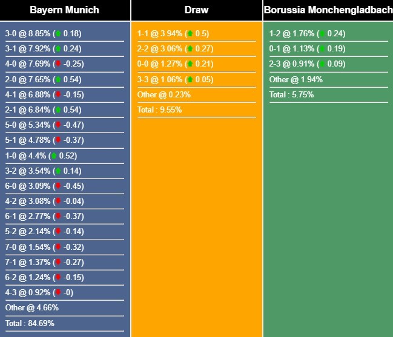Screen dimensions: 393x337
Task: Click green arrow in 2-3 score row
Action: coord(322,64)
